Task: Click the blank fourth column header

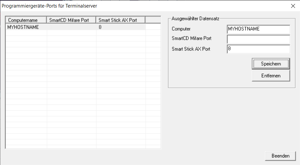Action: pyautogui.click(x=153, y=20)
